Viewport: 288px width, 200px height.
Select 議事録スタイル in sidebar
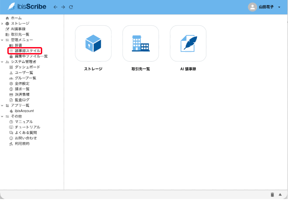(x=27, y=51)
